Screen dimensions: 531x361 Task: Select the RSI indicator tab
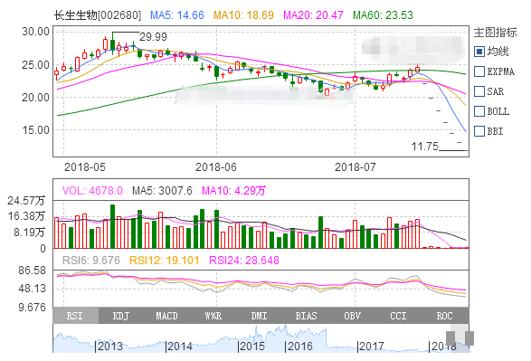pos(75,316)
